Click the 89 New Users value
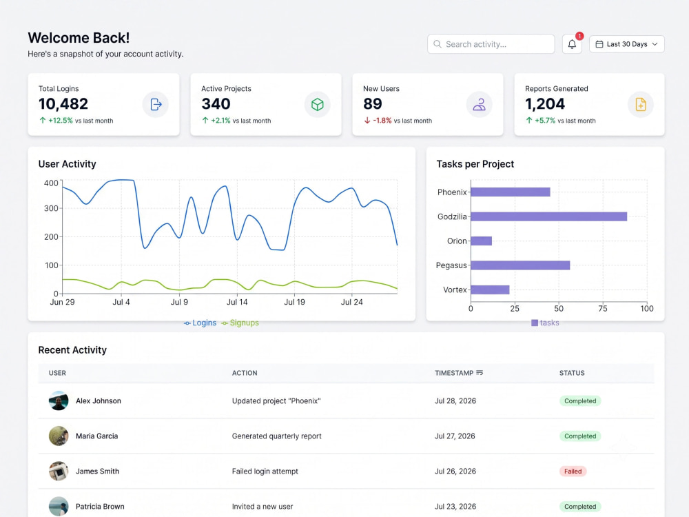 tap(373, 104)
